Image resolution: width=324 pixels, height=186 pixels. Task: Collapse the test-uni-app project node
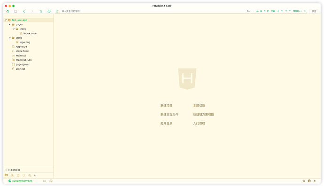[x=6, y=20]
